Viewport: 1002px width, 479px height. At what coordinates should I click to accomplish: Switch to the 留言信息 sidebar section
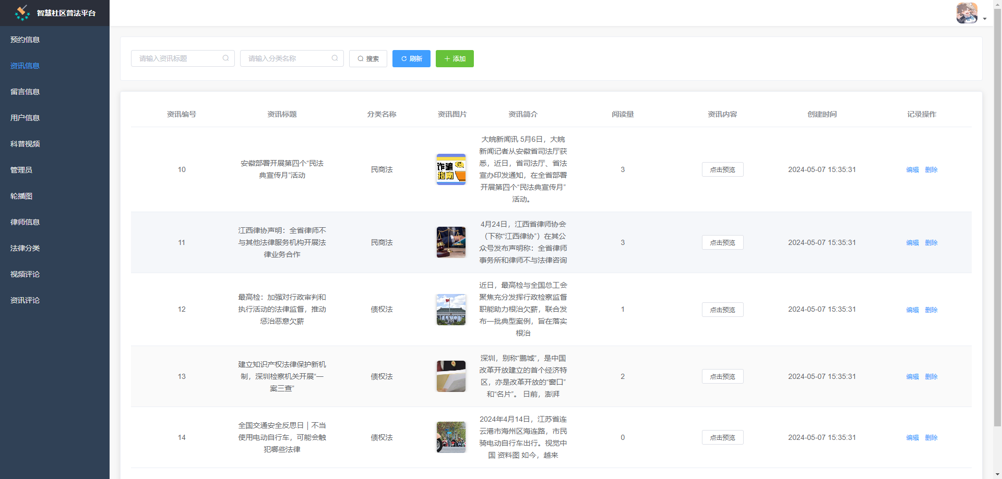click(x=25, y=92)
